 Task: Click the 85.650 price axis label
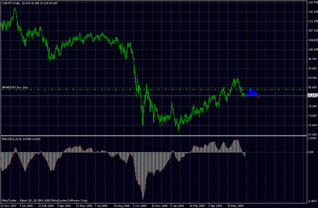coord(313,87)
